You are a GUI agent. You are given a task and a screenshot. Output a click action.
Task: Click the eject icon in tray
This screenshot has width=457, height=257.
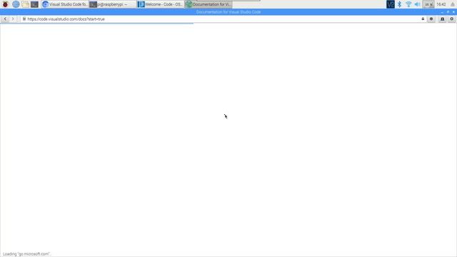pos(452,4)
